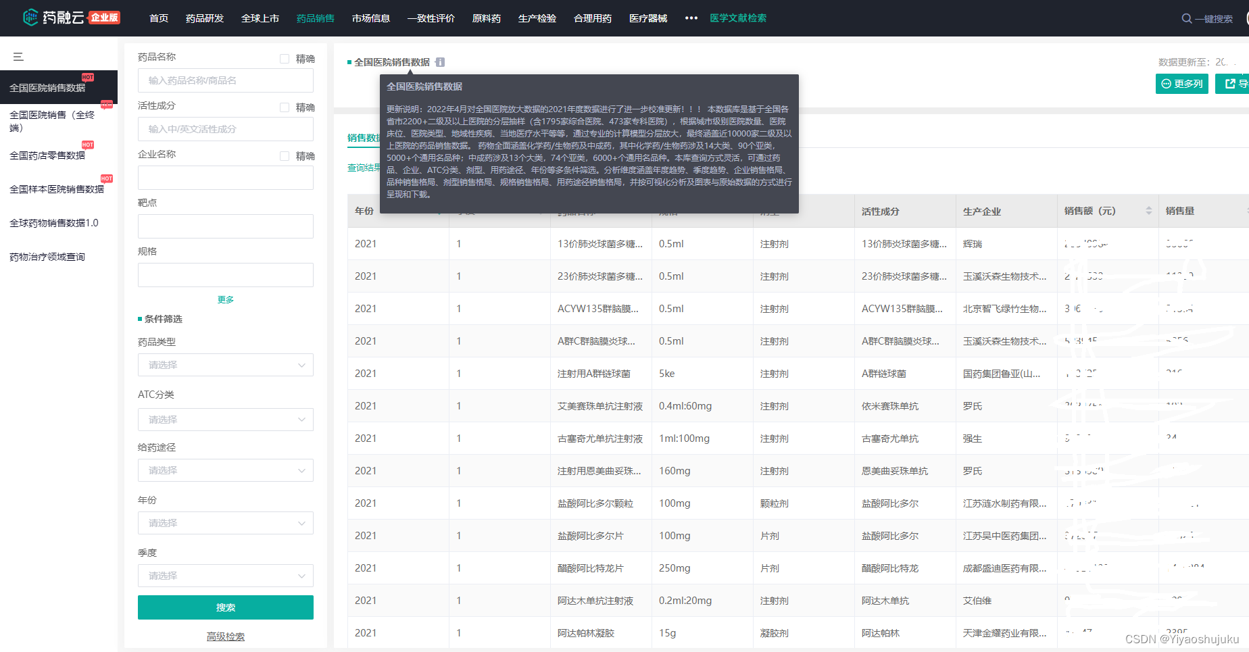Focus the 药品名称 input field
The image size is (1249, 652).
[226, 80]
